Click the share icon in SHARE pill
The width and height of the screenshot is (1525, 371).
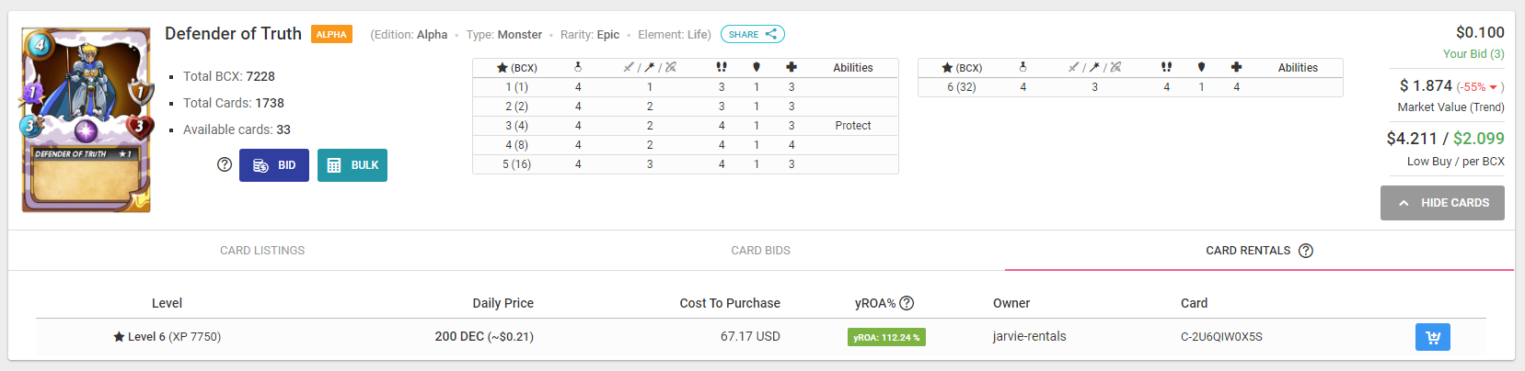(x=771, y=34)
